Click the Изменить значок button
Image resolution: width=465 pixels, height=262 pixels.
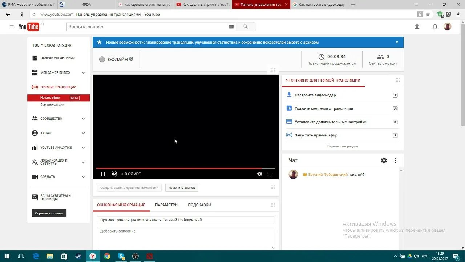[x=182, y=188]
